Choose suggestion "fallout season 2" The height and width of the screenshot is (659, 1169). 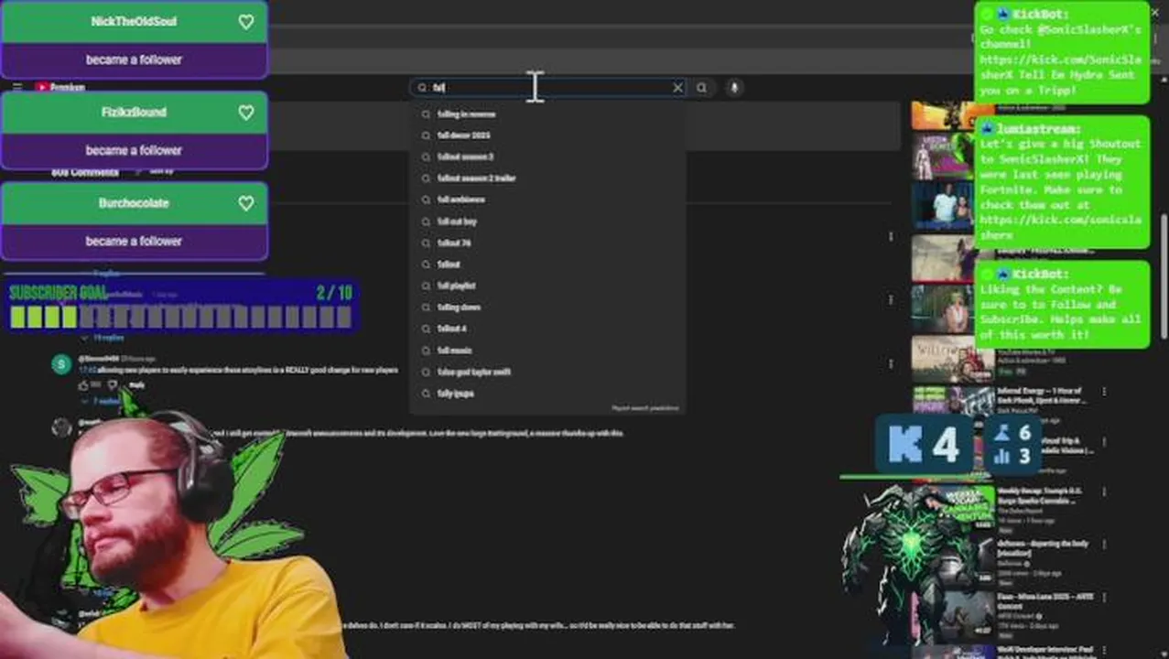click(547, 157)
